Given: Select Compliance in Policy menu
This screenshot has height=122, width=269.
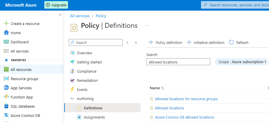Looking at the screenshot, I should click(86, 71).
